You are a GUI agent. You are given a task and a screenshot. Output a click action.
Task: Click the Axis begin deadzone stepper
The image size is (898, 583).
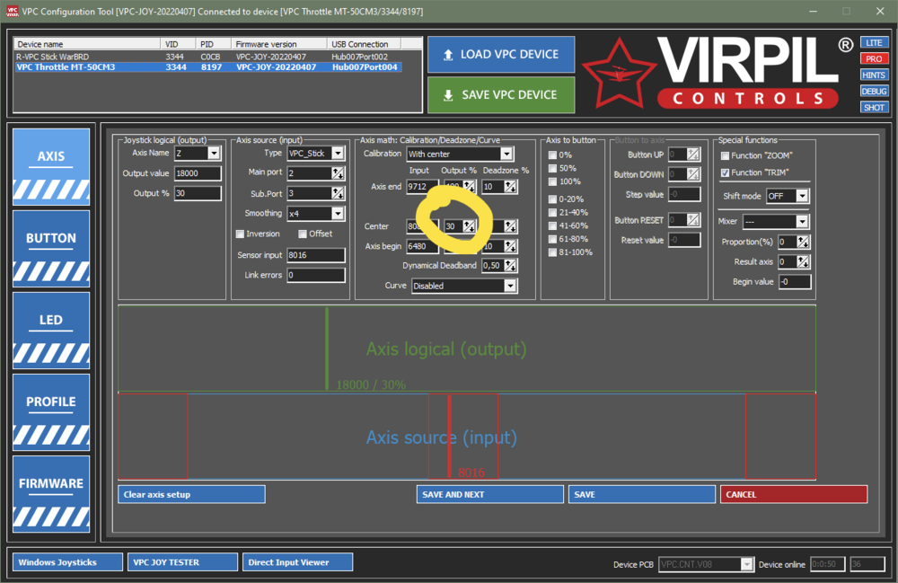tap(510, 246)
